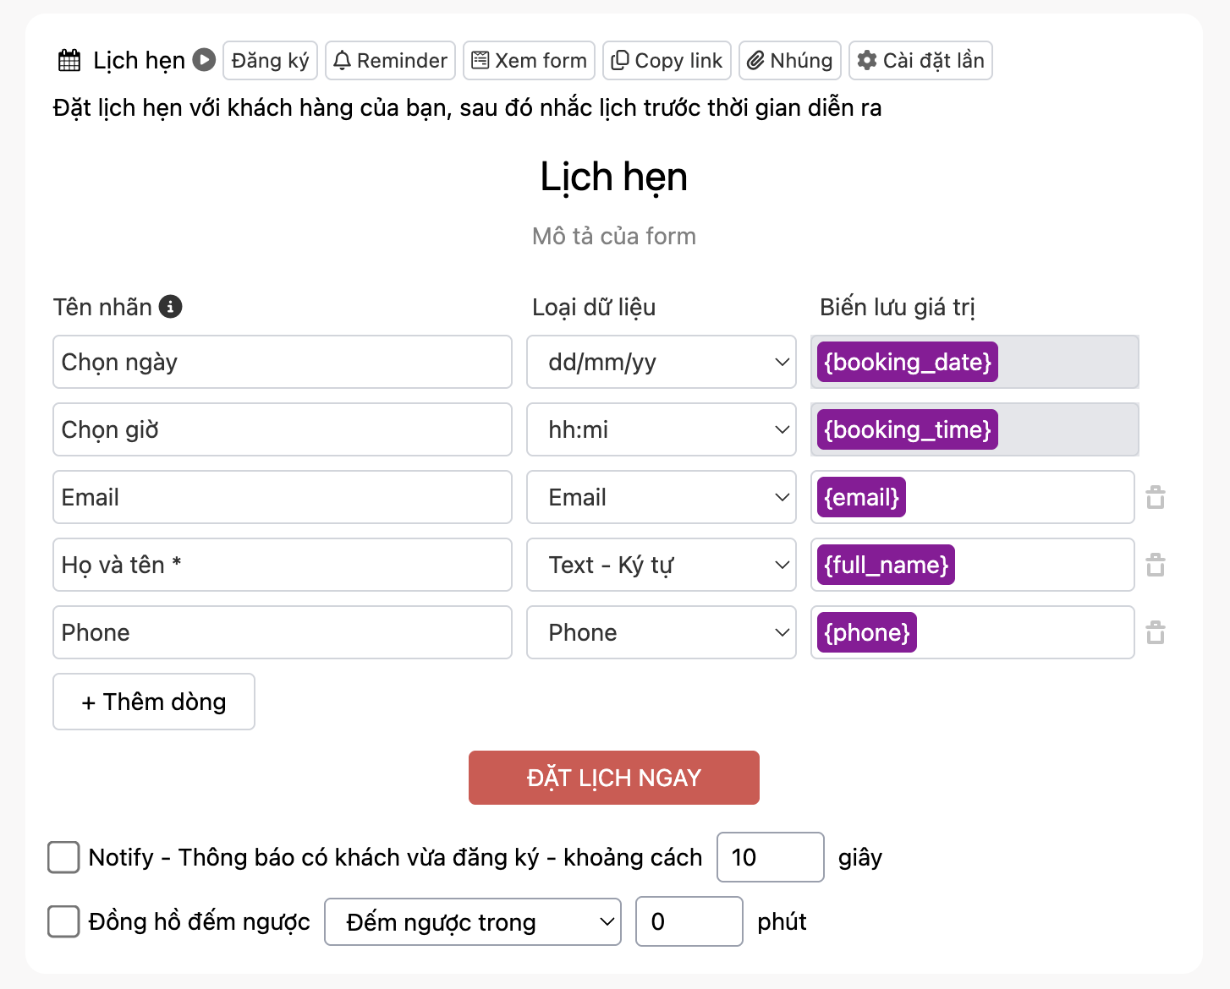
Task: Delete the Email row with trash icon
Action: pyautogui.click(x=1156, y=498)
